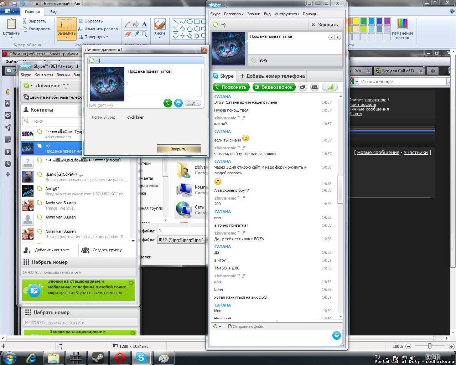Viewport: 456px width, 365px height.
Task: Click the share screen icon beside Видеозвонок
Action: [302, 87]
